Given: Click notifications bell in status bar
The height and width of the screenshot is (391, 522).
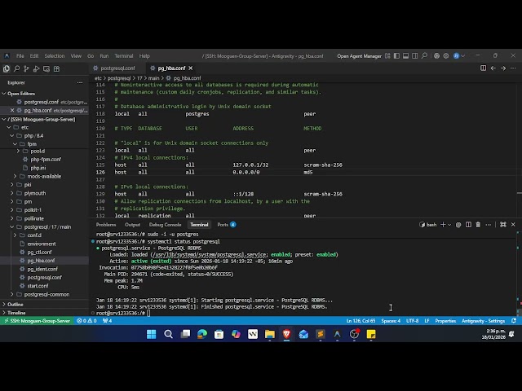Looking at the screenshot, I should click(514, 321).
